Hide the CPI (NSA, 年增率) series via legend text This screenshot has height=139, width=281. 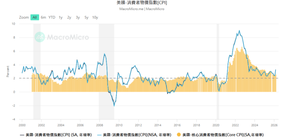click(137, 135)
